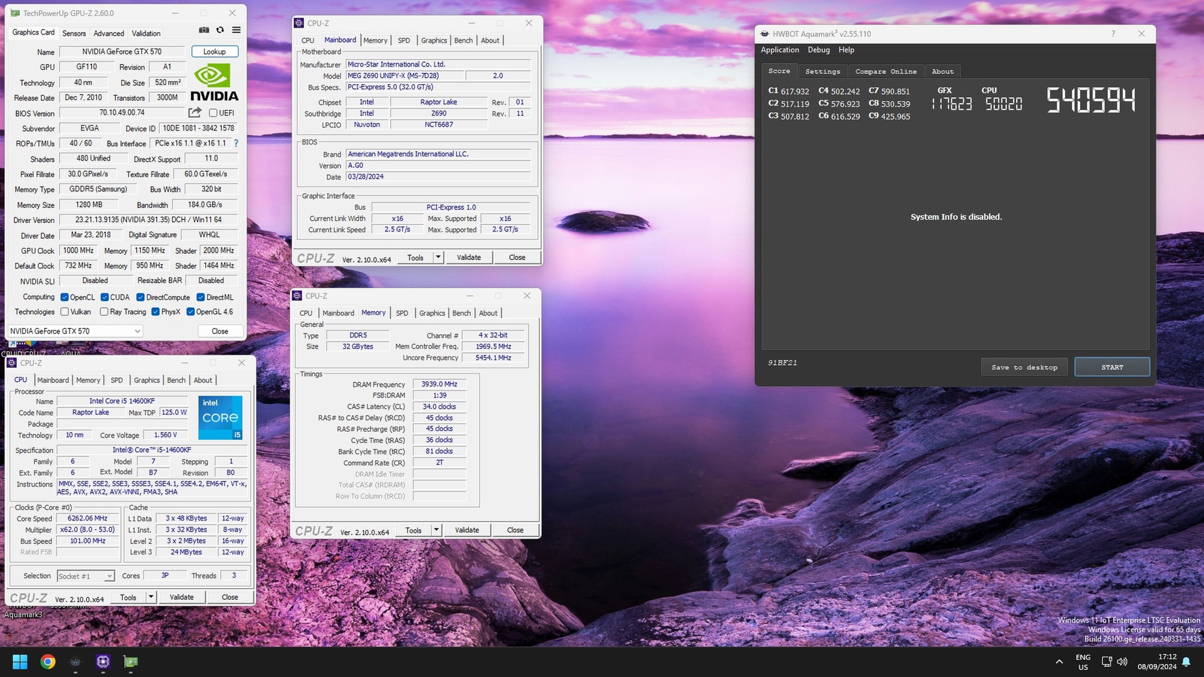Click the Bus Interface question mark icon

(236, 143)
